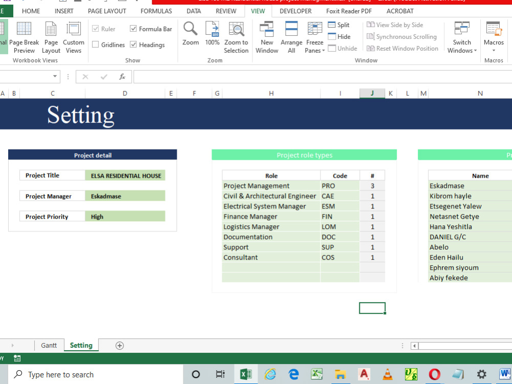Click the CAE code cell
The width and height of the screenshot is (512, 384).
(340, 196)
